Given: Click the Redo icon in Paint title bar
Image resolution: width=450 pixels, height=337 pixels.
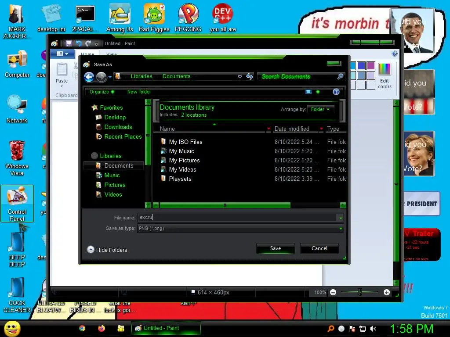Looking at the screenshot, I should [88, 43].
